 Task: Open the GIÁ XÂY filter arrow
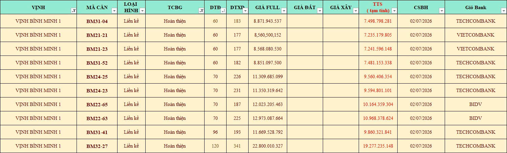coord(356,11)
